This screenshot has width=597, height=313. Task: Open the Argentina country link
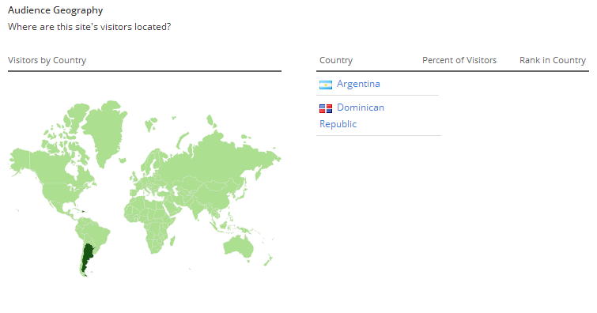coord(358,84)
